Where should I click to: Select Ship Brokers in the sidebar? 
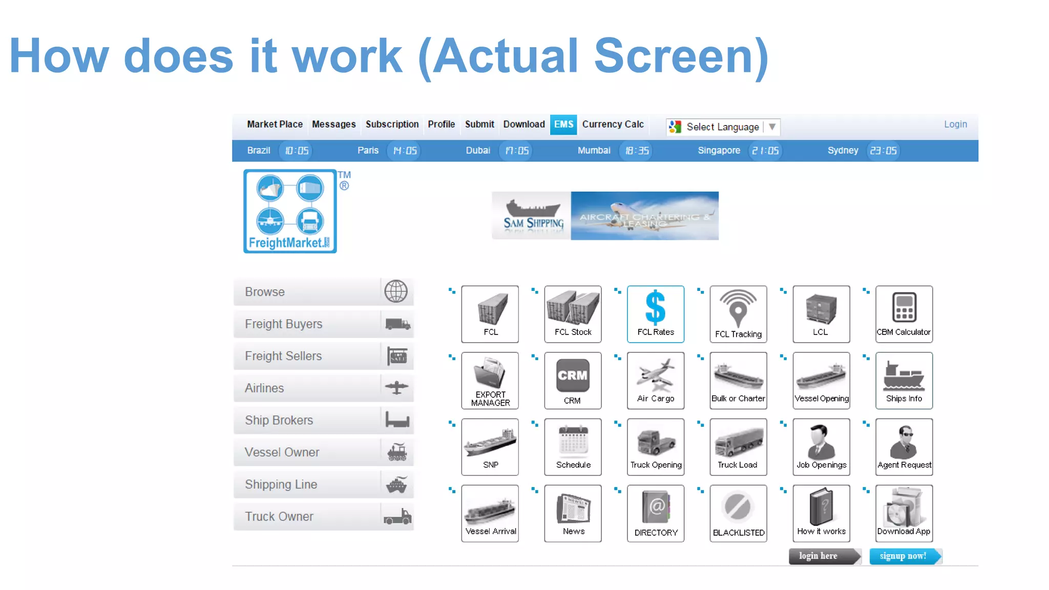coord(323,420)
